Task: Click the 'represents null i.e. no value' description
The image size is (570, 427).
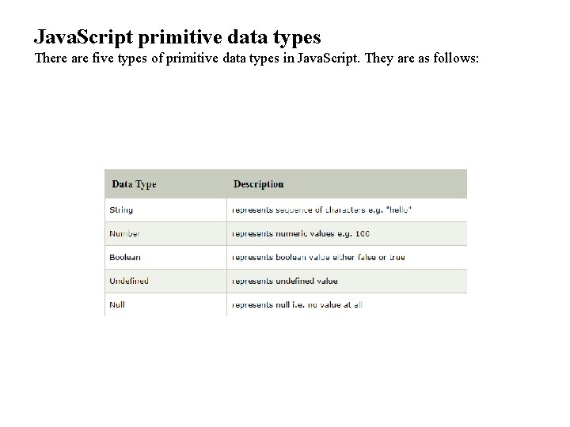Action: (297, 304)
